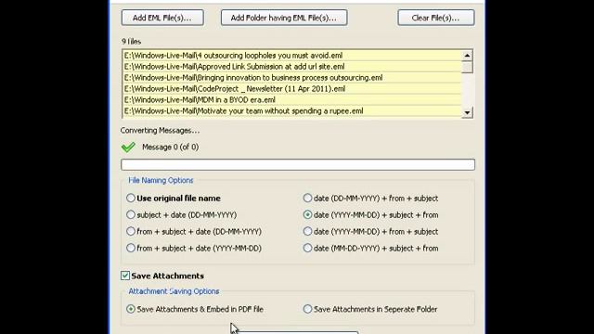Image resolution: width=594 pixels, height=334 pixels.
Task: Click the Add EML File(s)... button
Action: 162,18
